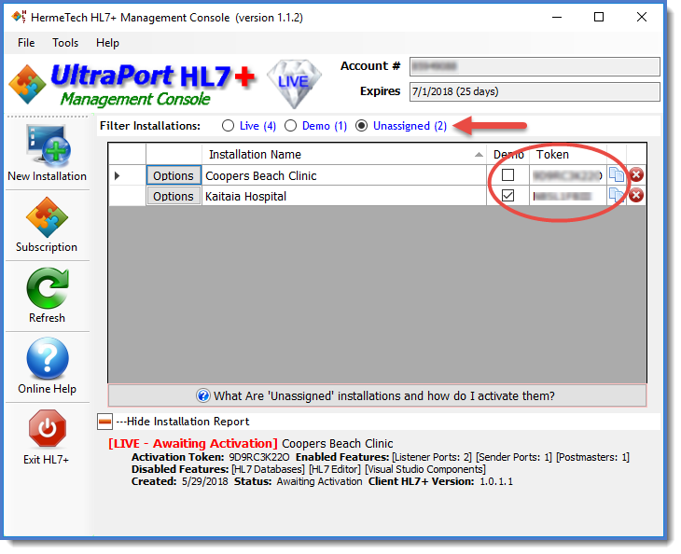Click 'LIVE - Awaiting Activation' report heading
681x554 pixels.
pyautogui.click(x=193, y=444)
